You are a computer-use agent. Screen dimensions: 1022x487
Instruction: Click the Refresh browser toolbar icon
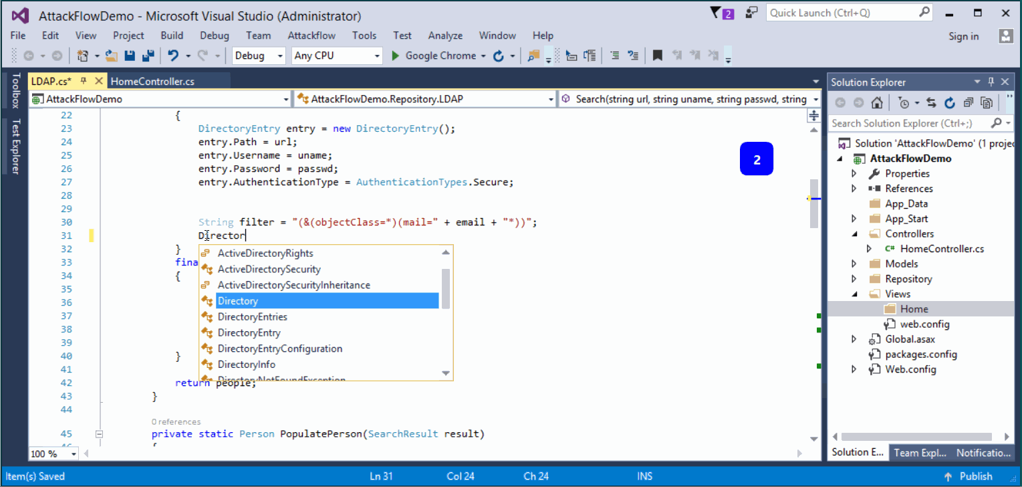click(x=498, y=56)
